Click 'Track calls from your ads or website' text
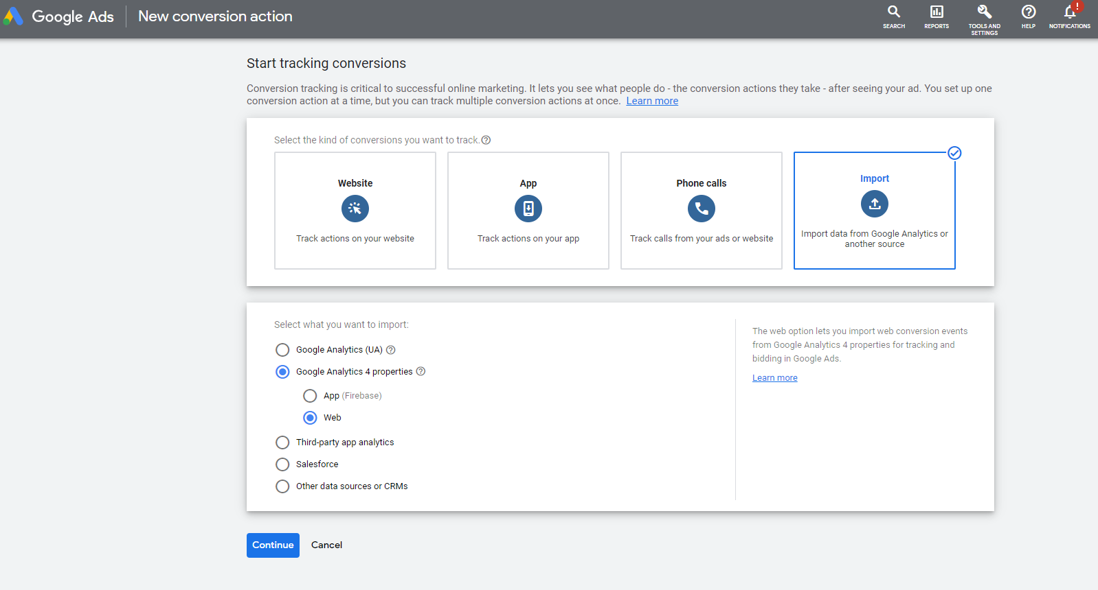The image size is (1098, 590). pyautogui.click(x=702, y=239)
